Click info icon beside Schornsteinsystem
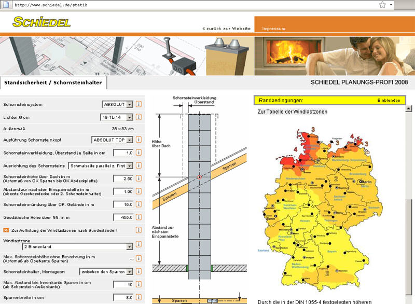Screen dimensions: 415x304 139,104
